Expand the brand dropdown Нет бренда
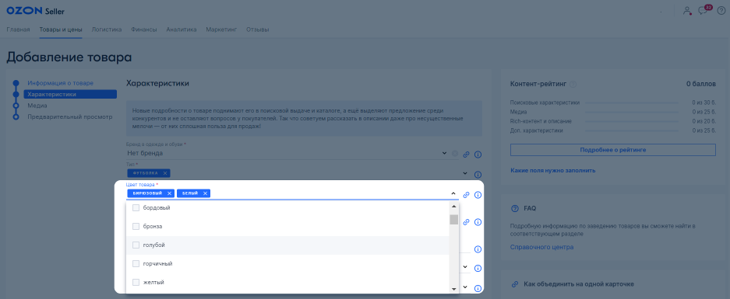 point(445,153)
